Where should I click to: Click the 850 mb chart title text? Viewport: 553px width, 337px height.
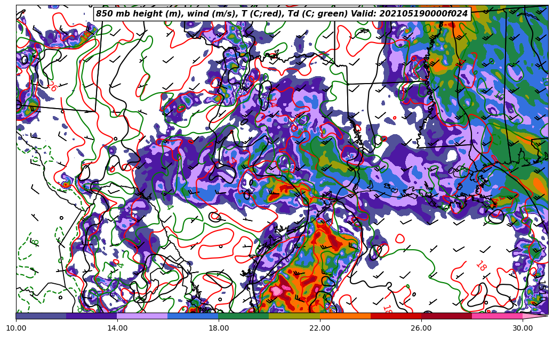point(282,14)
